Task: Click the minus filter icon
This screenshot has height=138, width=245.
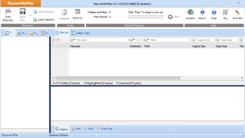Action: (x=58, y=40)
